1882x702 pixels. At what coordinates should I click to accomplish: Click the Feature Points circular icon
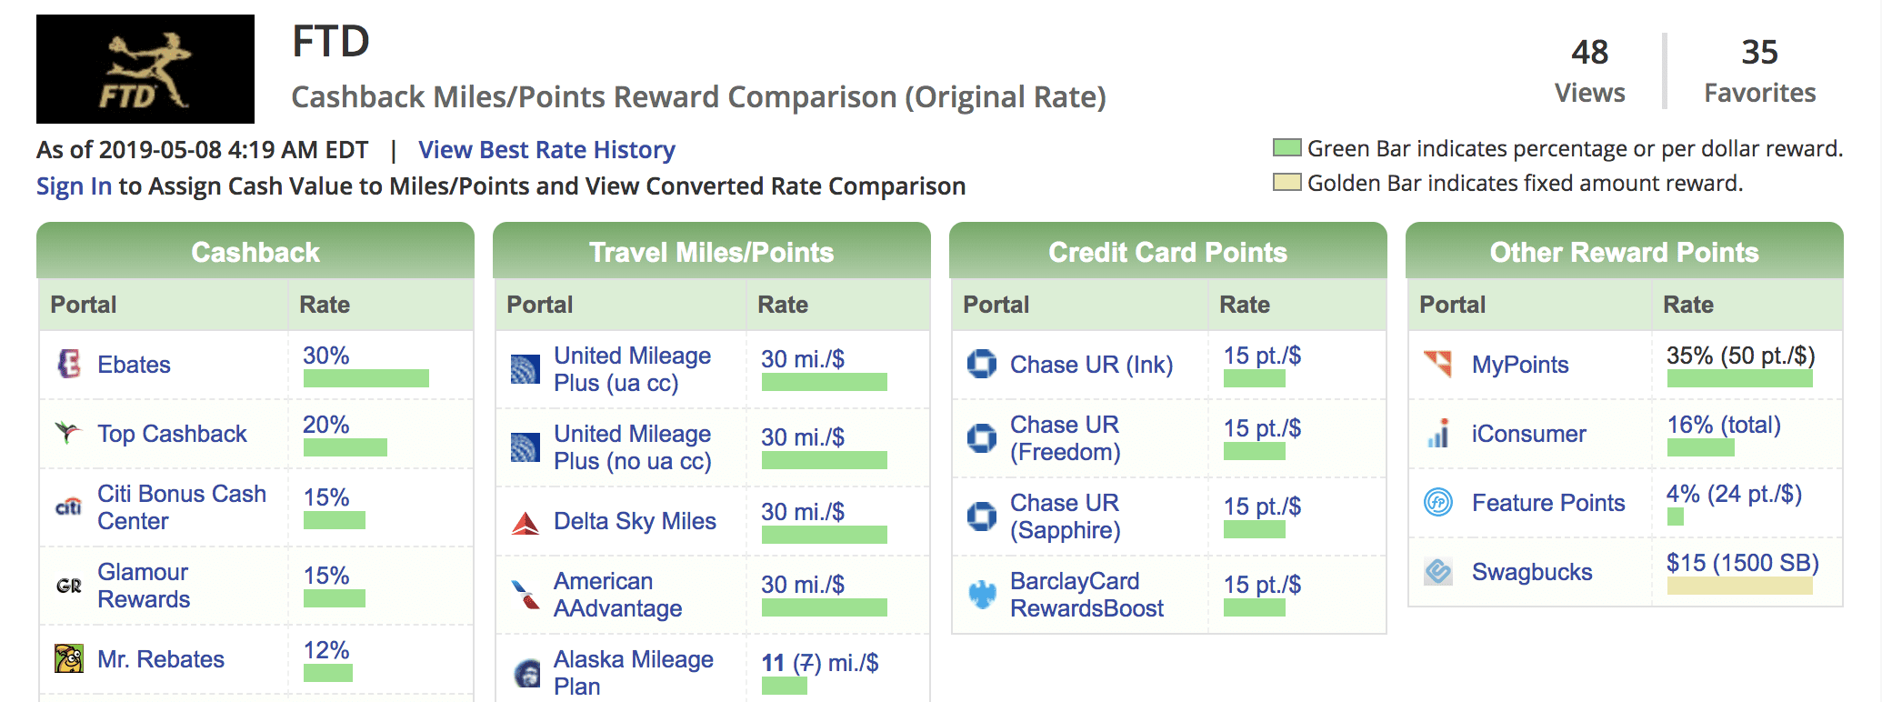[1438, 502]
